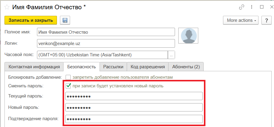Go to the Абоненты (2) tab
This screenshot has height=127, width=274.
(186, 67)
